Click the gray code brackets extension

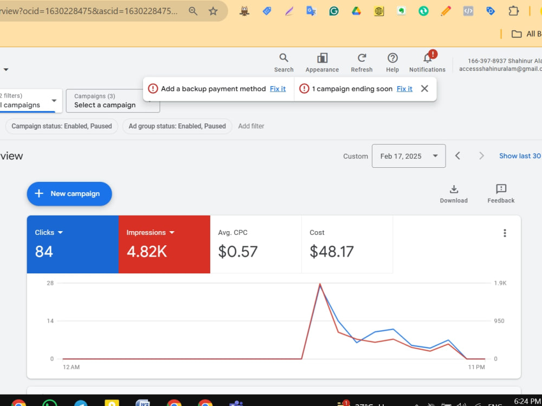(468, 11)
